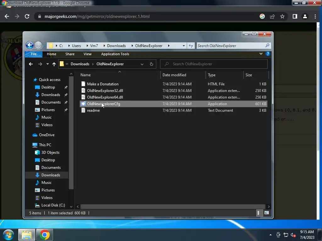Click the horizontal scrollbar right arrow

pos(269,206)
